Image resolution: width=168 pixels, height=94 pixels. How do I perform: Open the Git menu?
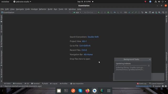click(66, 9)
